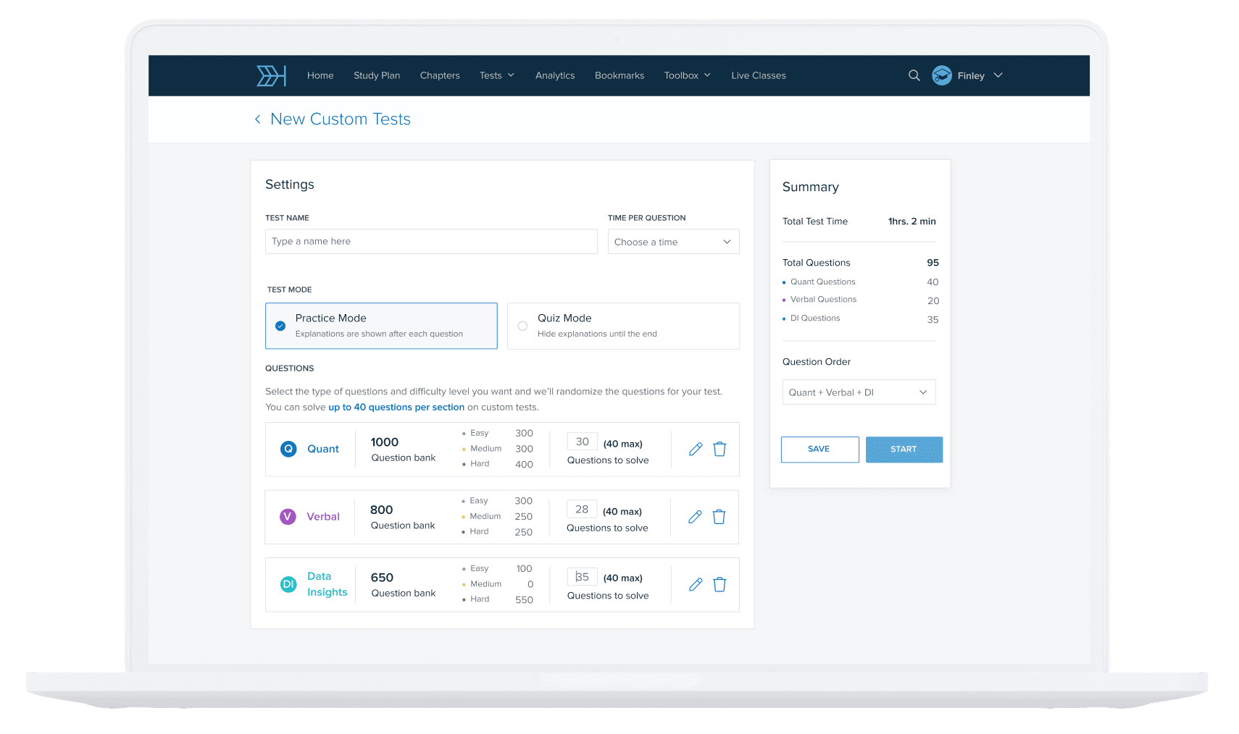Click Finley's profile avatar

coord(942,75)
